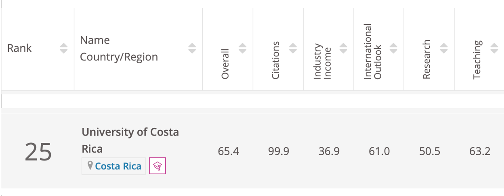Open the Costa Rica country link
Image resolution: width=504 pixels, height=196 pixels.
tap(118, 166)
